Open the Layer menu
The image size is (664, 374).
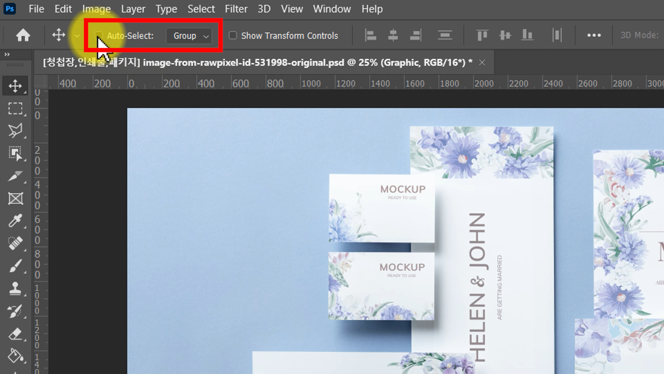(133, 9)
